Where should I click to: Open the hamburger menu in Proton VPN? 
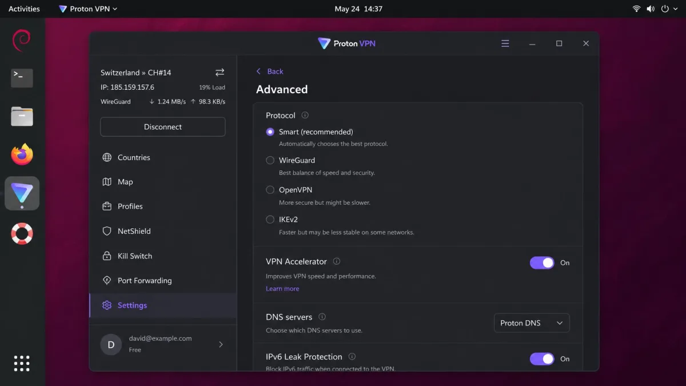[505, 43]
